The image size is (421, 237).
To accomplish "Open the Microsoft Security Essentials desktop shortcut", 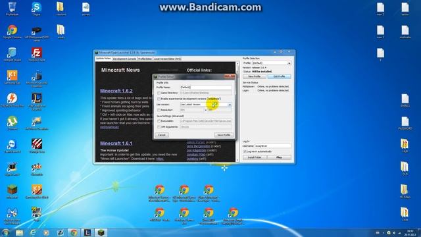I will tap(37, 78).
